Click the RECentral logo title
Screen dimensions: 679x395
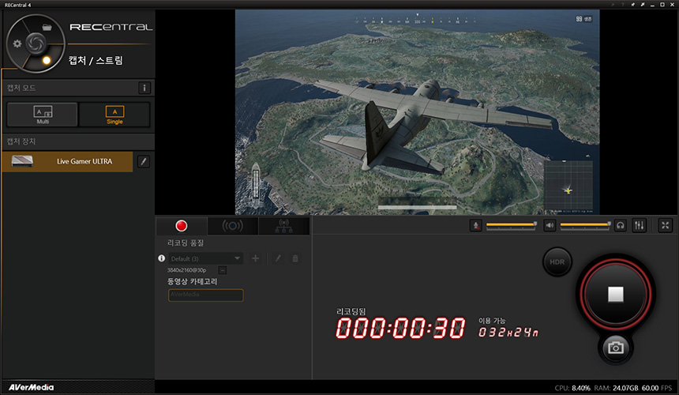click(x=111, y=27)
